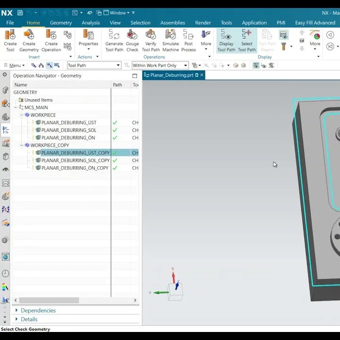Select the Planar_Deburring.prt document tab
Image resolution: width=340 pixels, height=340 pixels.
(x=173, y=75)
